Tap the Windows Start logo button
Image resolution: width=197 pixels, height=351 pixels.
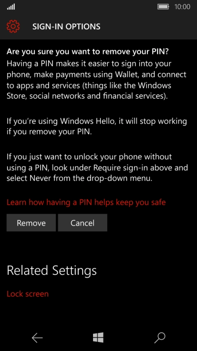pyautogui.click(x=98, y=337)
